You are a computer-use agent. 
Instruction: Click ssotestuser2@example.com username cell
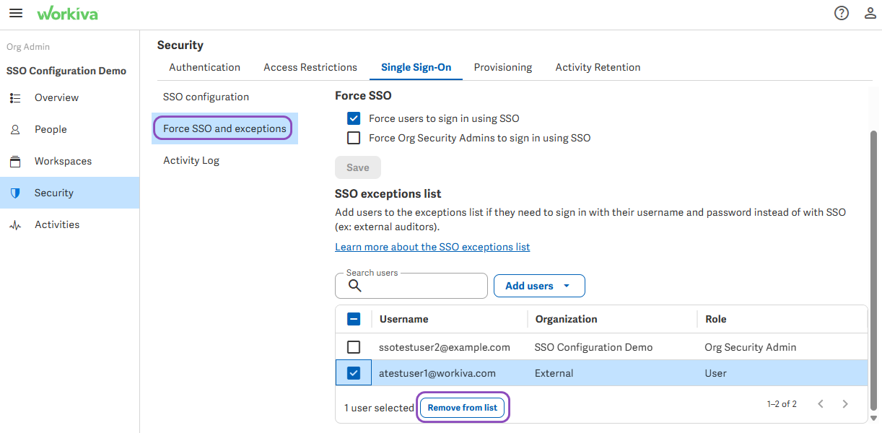click(x=445, y=347)
